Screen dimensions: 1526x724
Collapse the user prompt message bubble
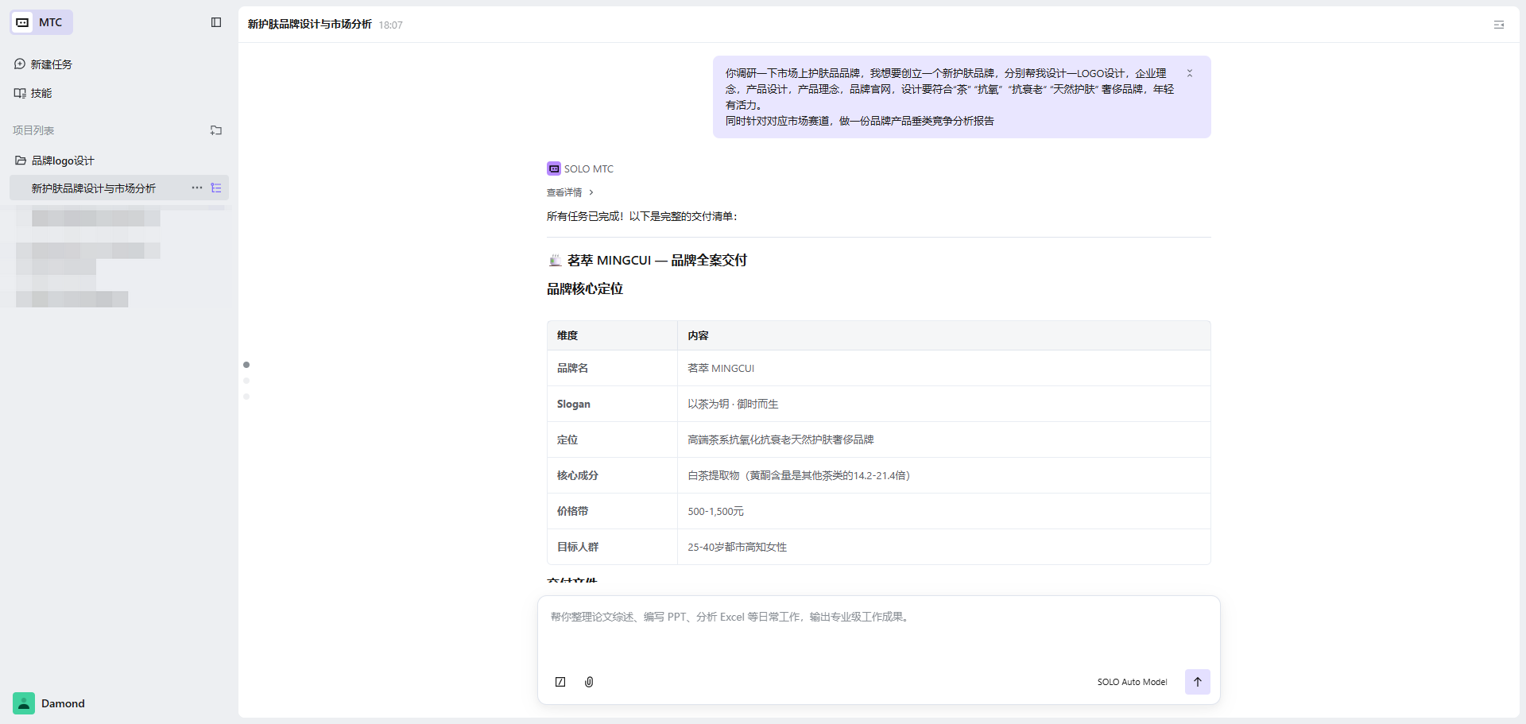[1190, 73]
